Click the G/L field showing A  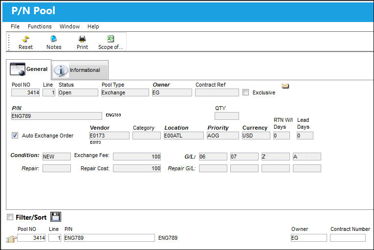(307, 157)
